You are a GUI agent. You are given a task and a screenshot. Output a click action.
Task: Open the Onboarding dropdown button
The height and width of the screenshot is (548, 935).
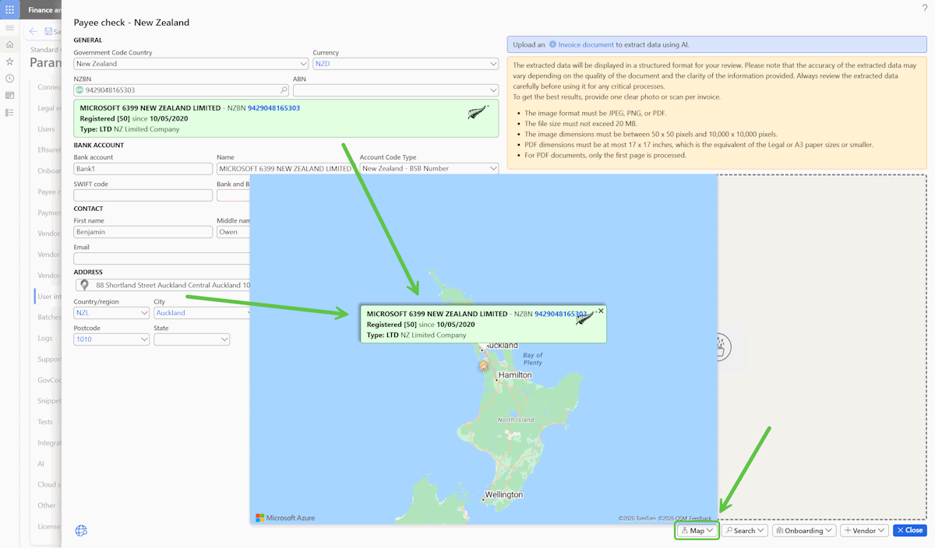point(804,531)
